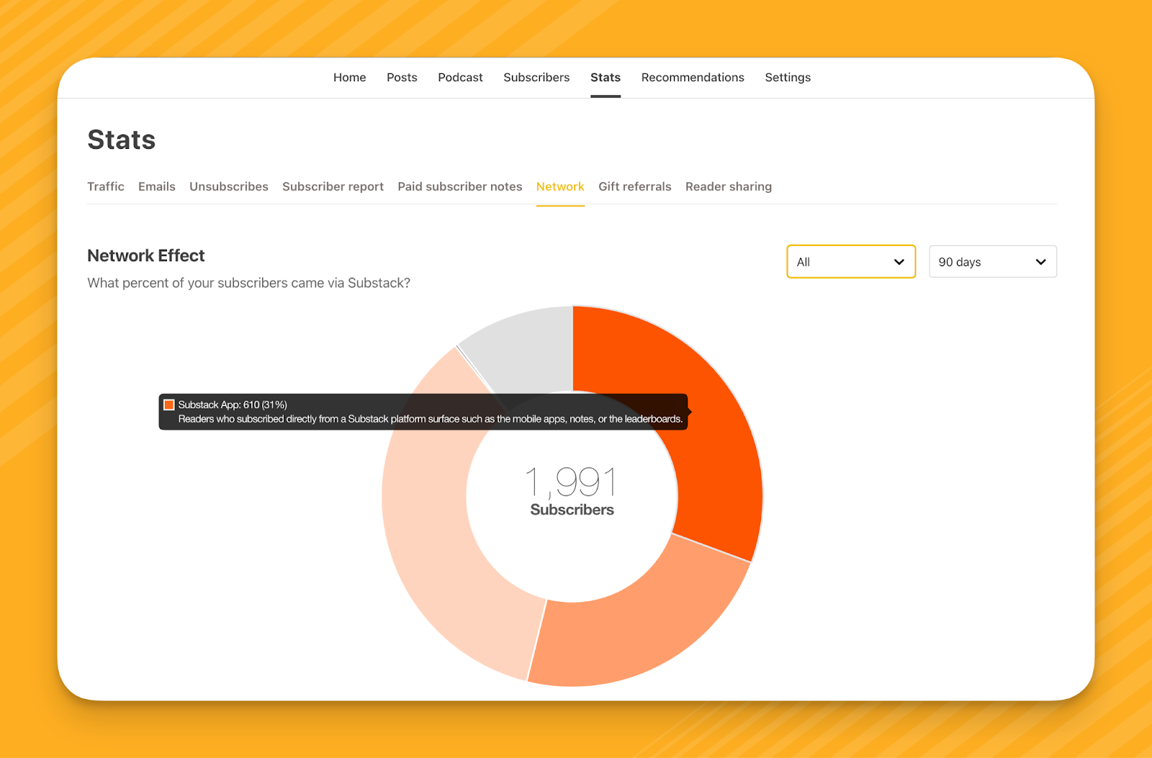Open the Settings tab
Image resolution: width=1152 pixels, height=758 pixels.
(788, 78)
